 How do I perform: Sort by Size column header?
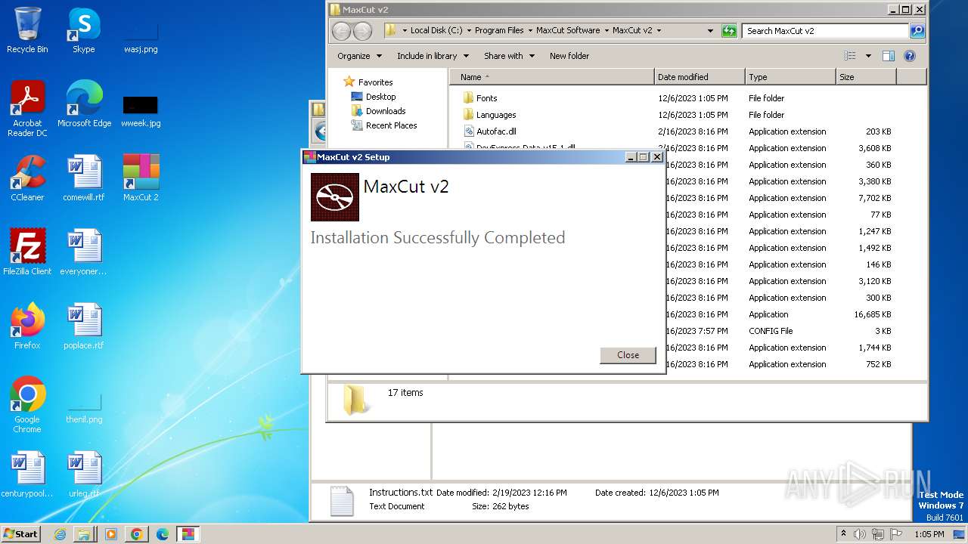[866, 77]
